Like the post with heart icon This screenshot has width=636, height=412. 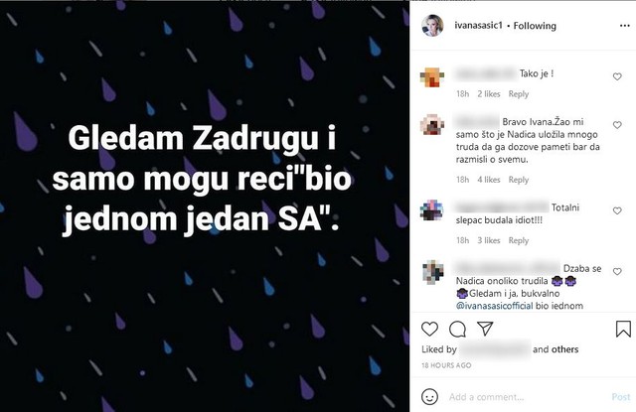[429, 329]
